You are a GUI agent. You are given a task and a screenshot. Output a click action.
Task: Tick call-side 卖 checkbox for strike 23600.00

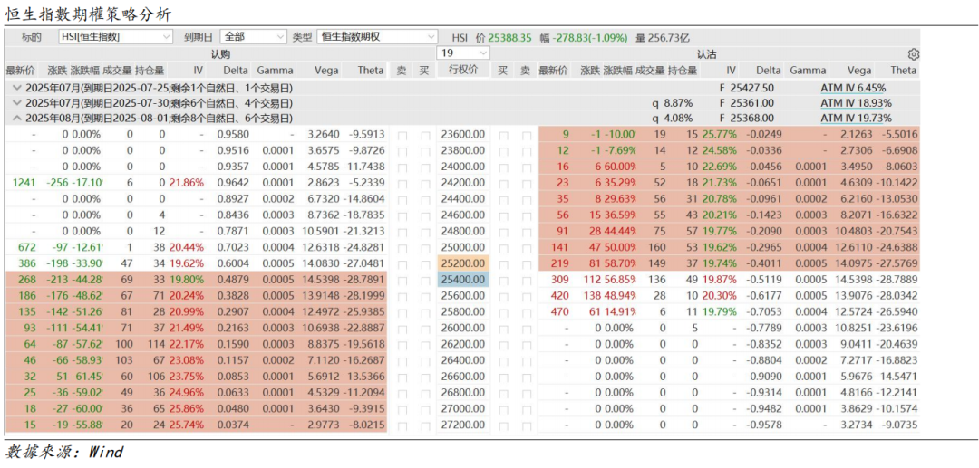coord(402,135)
